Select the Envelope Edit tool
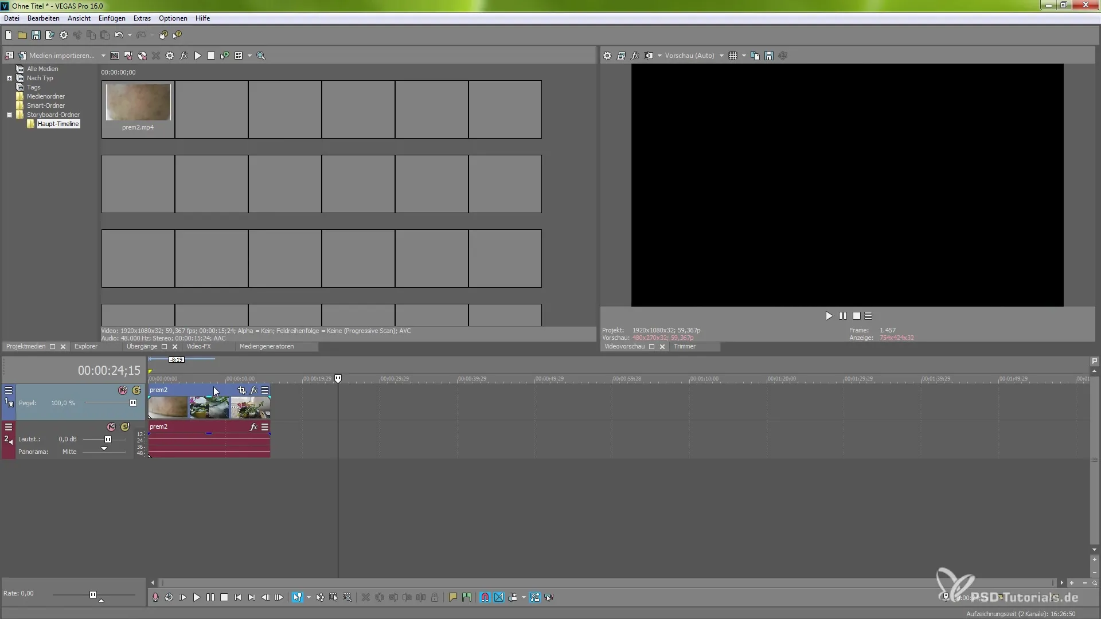Image resolution: width=1101 pixels, height=619 pixels. pyautogui.click(x=320, y=597)
